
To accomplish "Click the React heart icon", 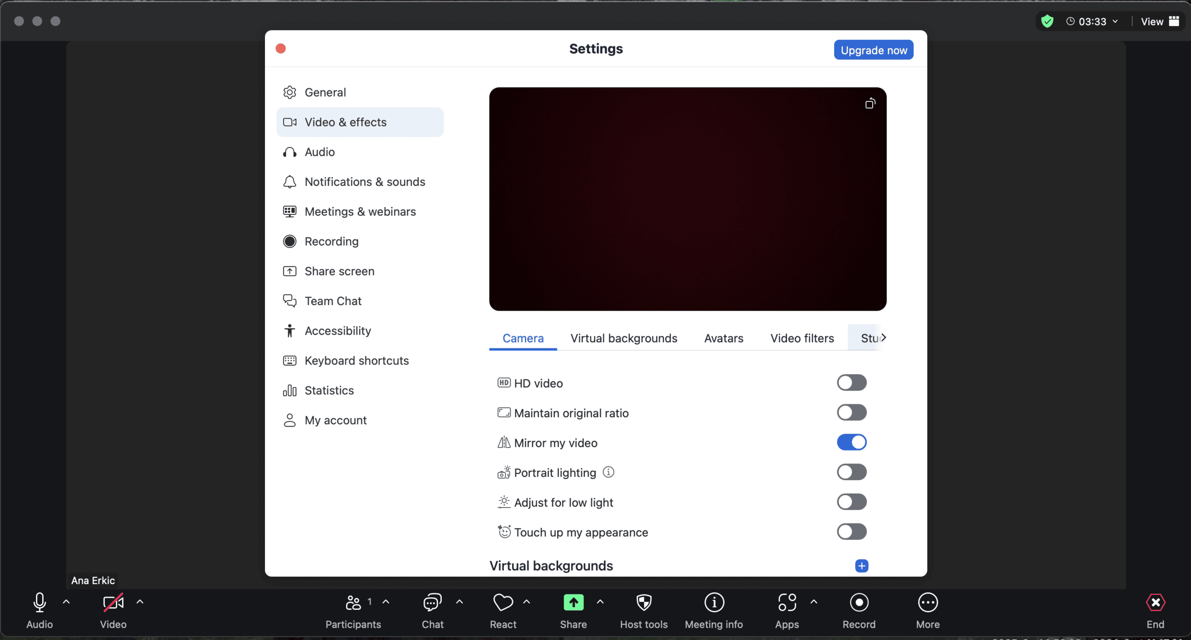I will pyautogui.click(x=503, y=602).
